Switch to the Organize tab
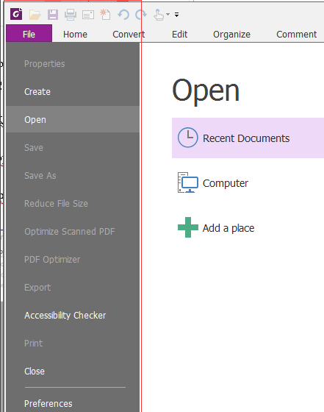The height and width of the screenshot is (412, 324). click(x=231, y=34)
